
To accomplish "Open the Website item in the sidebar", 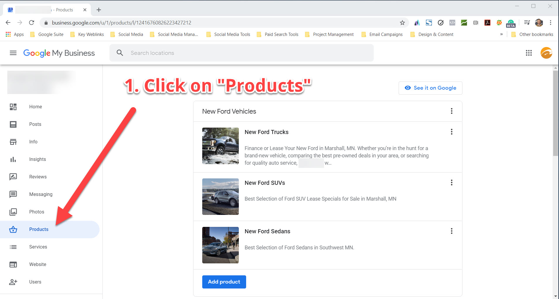I will [x=37, y=264].
